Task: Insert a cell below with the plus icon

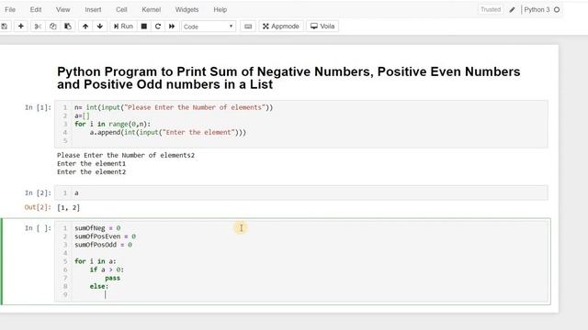Action: [21, 27]
